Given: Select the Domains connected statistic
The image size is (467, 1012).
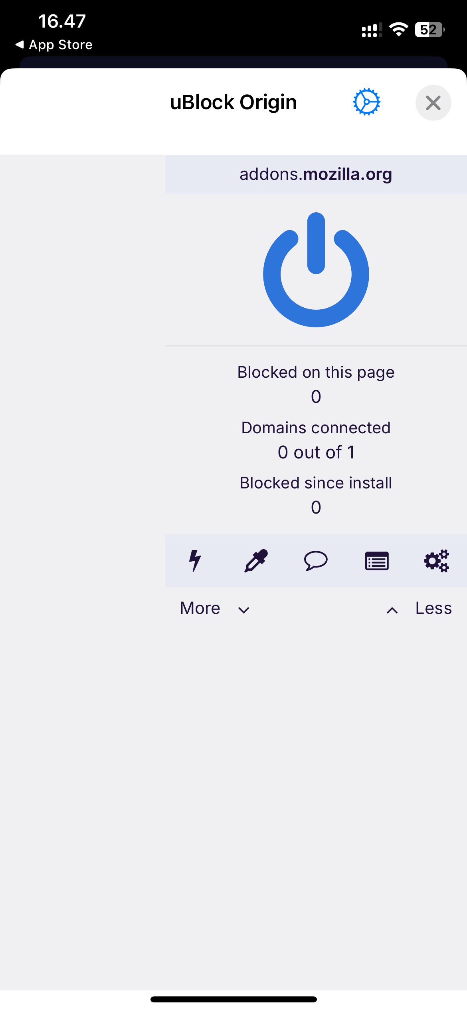Looking at the screenshot, I should pos(316,440).
